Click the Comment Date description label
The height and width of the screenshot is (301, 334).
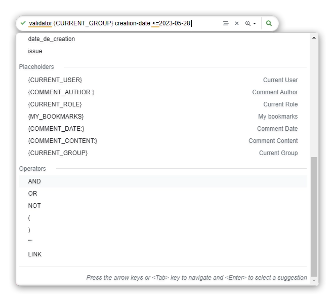[277, 129]
